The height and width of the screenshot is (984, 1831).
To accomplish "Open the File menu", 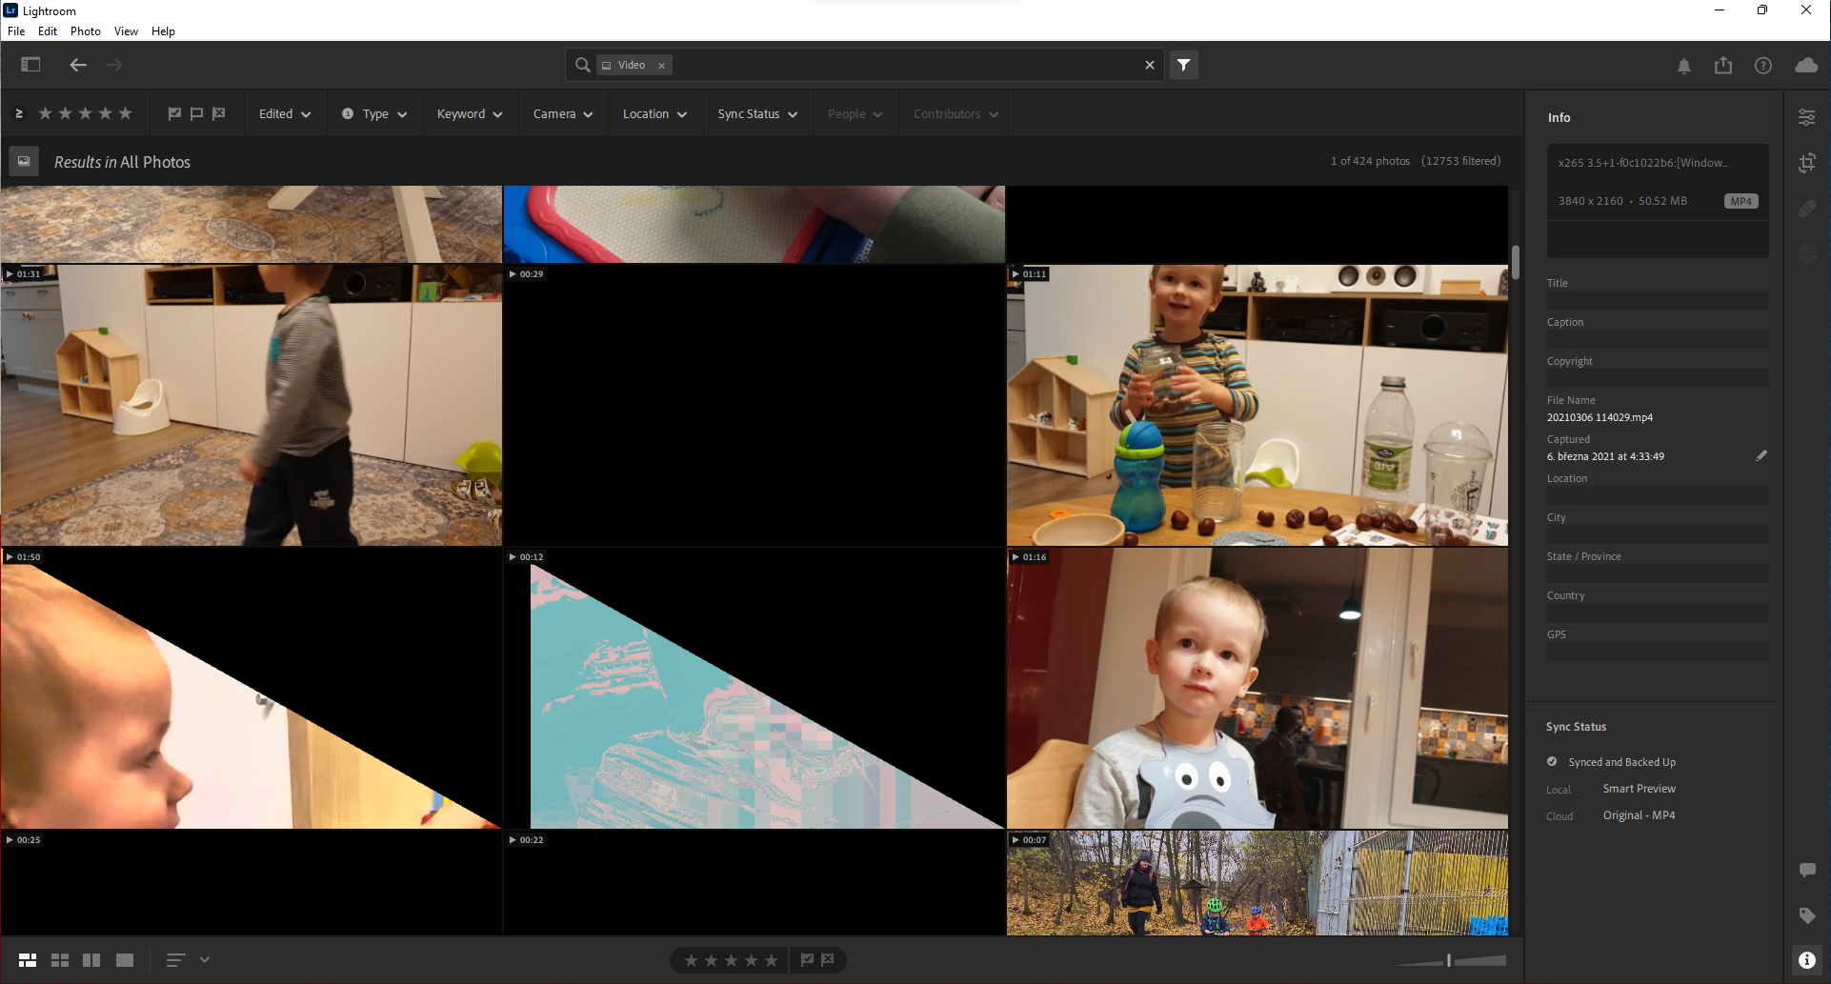I will point(16,30).
